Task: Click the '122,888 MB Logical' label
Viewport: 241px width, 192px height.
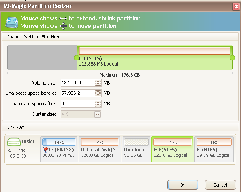Action: (99, 64)
